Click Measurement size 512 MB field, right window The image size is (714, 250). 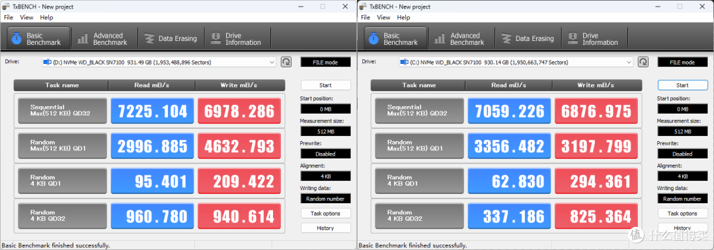point(682,131)
